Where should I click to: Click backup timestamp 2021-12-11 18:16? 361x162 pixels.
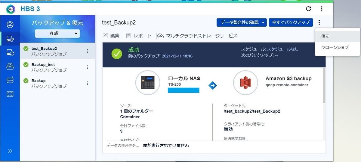point(177,56)
